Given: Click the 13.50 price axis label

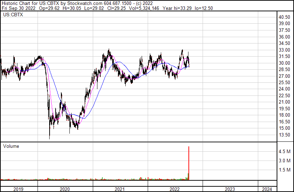Looking at the screenshot, I should point(284,135).
